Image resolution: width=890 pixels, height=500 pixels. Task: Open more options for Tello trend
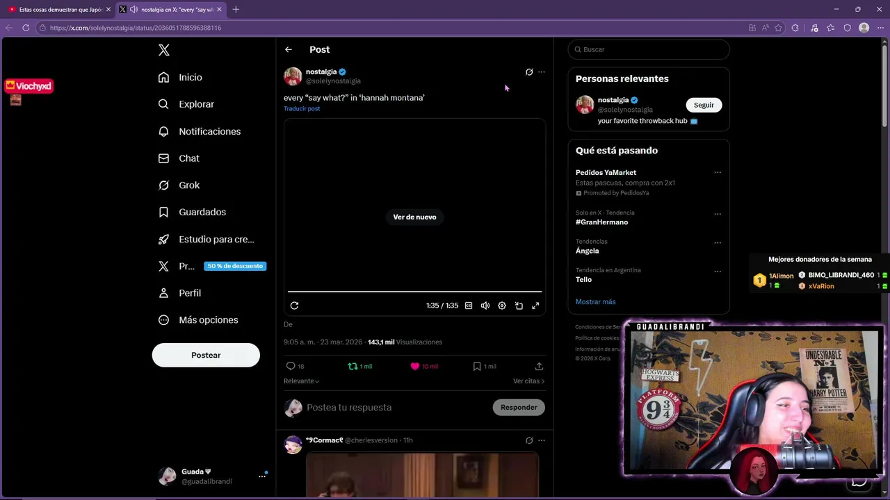(x=718, y=272)
